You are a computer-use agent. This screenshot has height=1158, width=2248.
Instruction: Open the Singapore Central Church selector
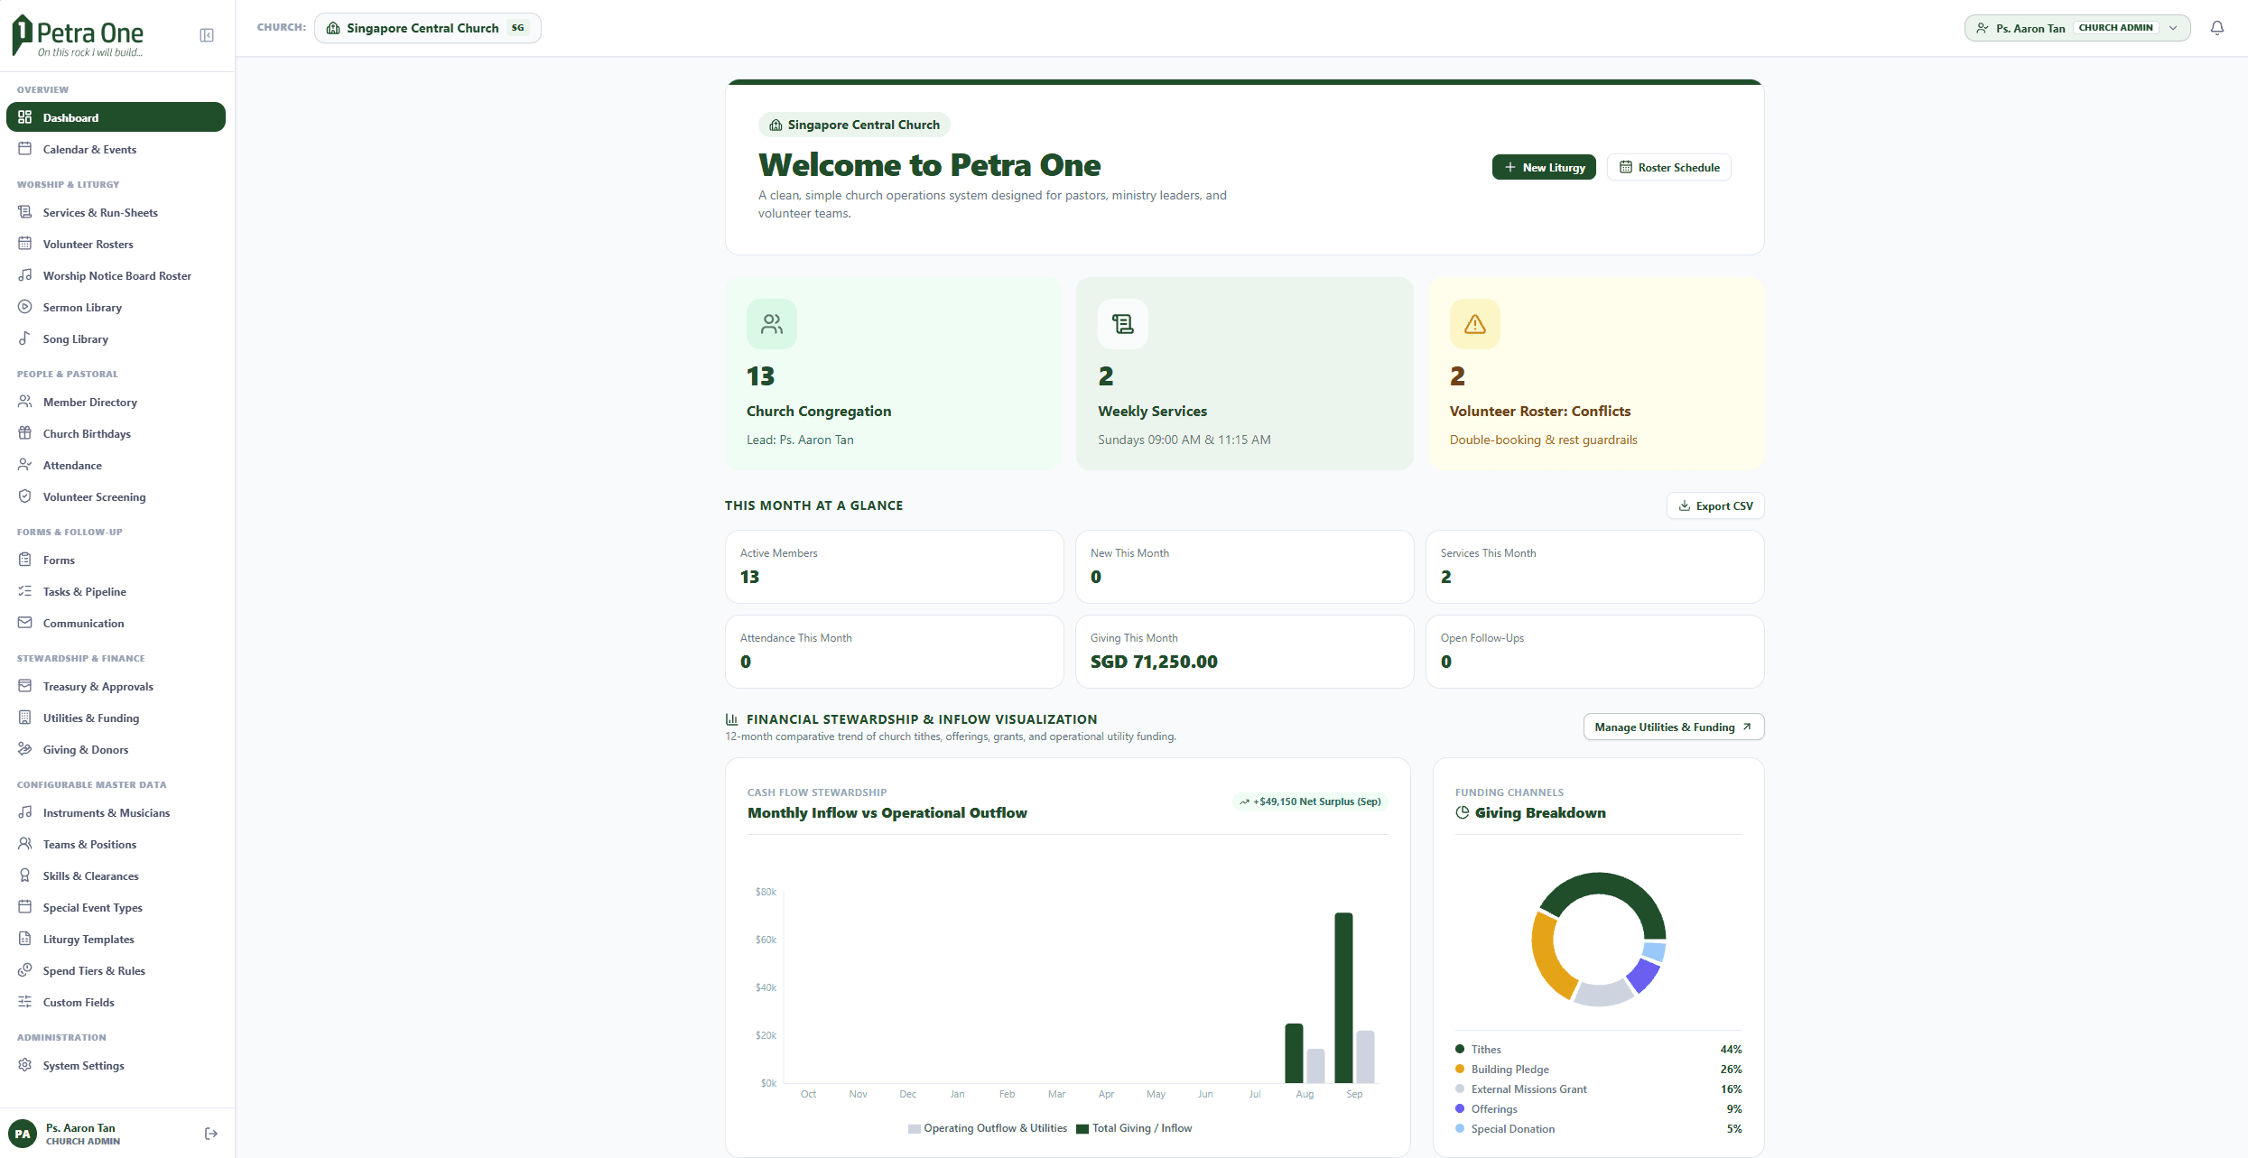click(x=427, y=28)
